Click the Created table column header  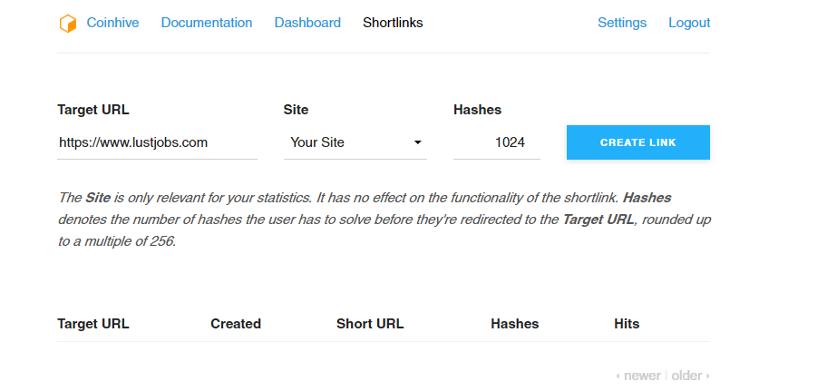pos(236,324)
